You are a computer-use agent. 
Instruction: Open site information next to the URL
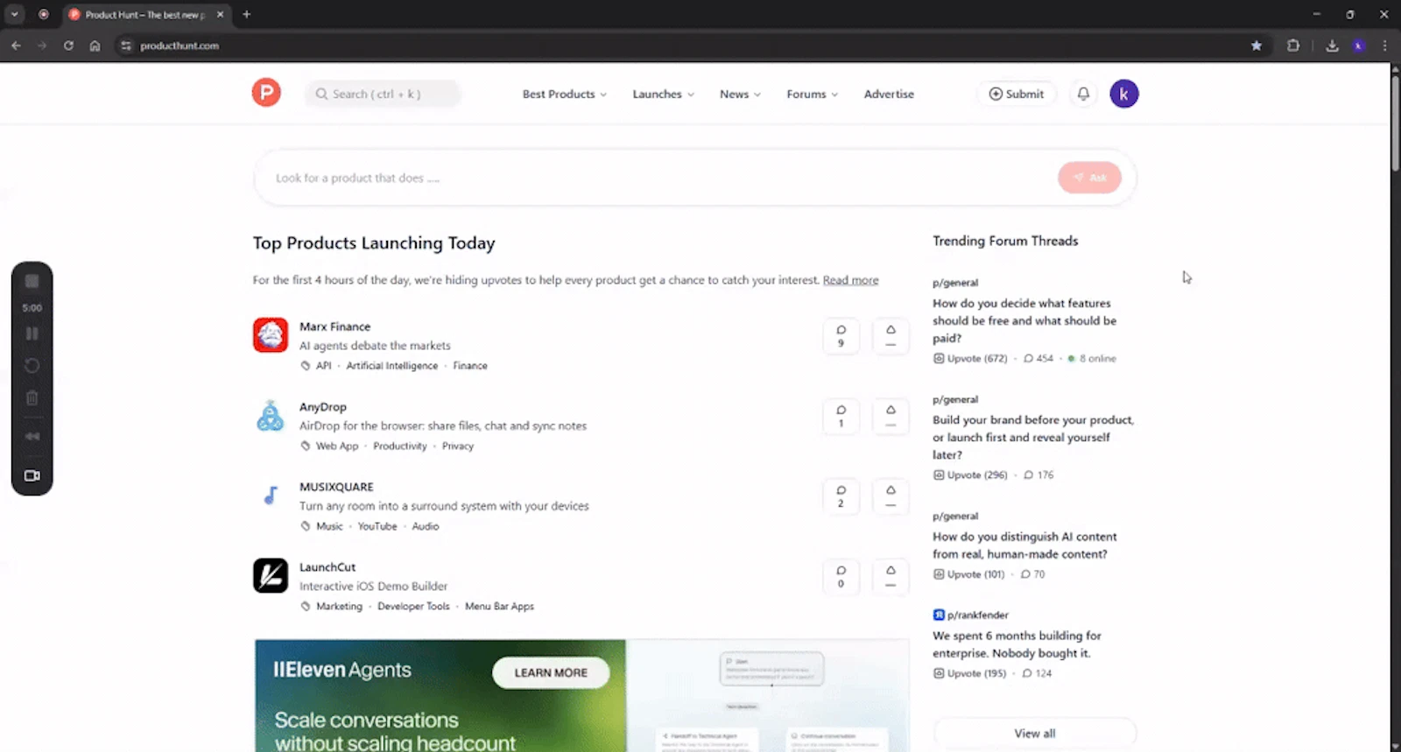click(x=126, y=46)
